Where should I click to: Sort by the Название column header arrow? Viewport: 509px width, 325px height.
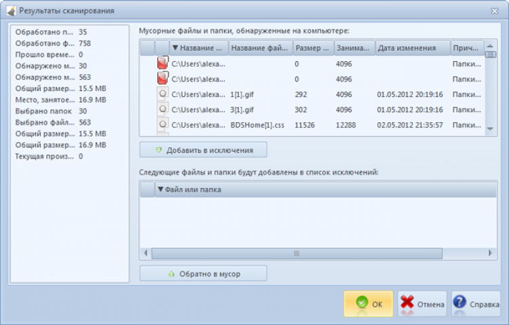[175, 47]
